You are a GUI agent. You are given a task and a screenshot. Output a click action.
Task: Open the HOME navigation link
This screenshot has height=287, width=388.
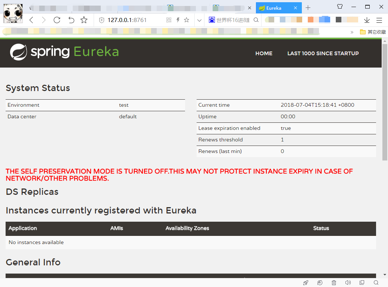point(264,53)
